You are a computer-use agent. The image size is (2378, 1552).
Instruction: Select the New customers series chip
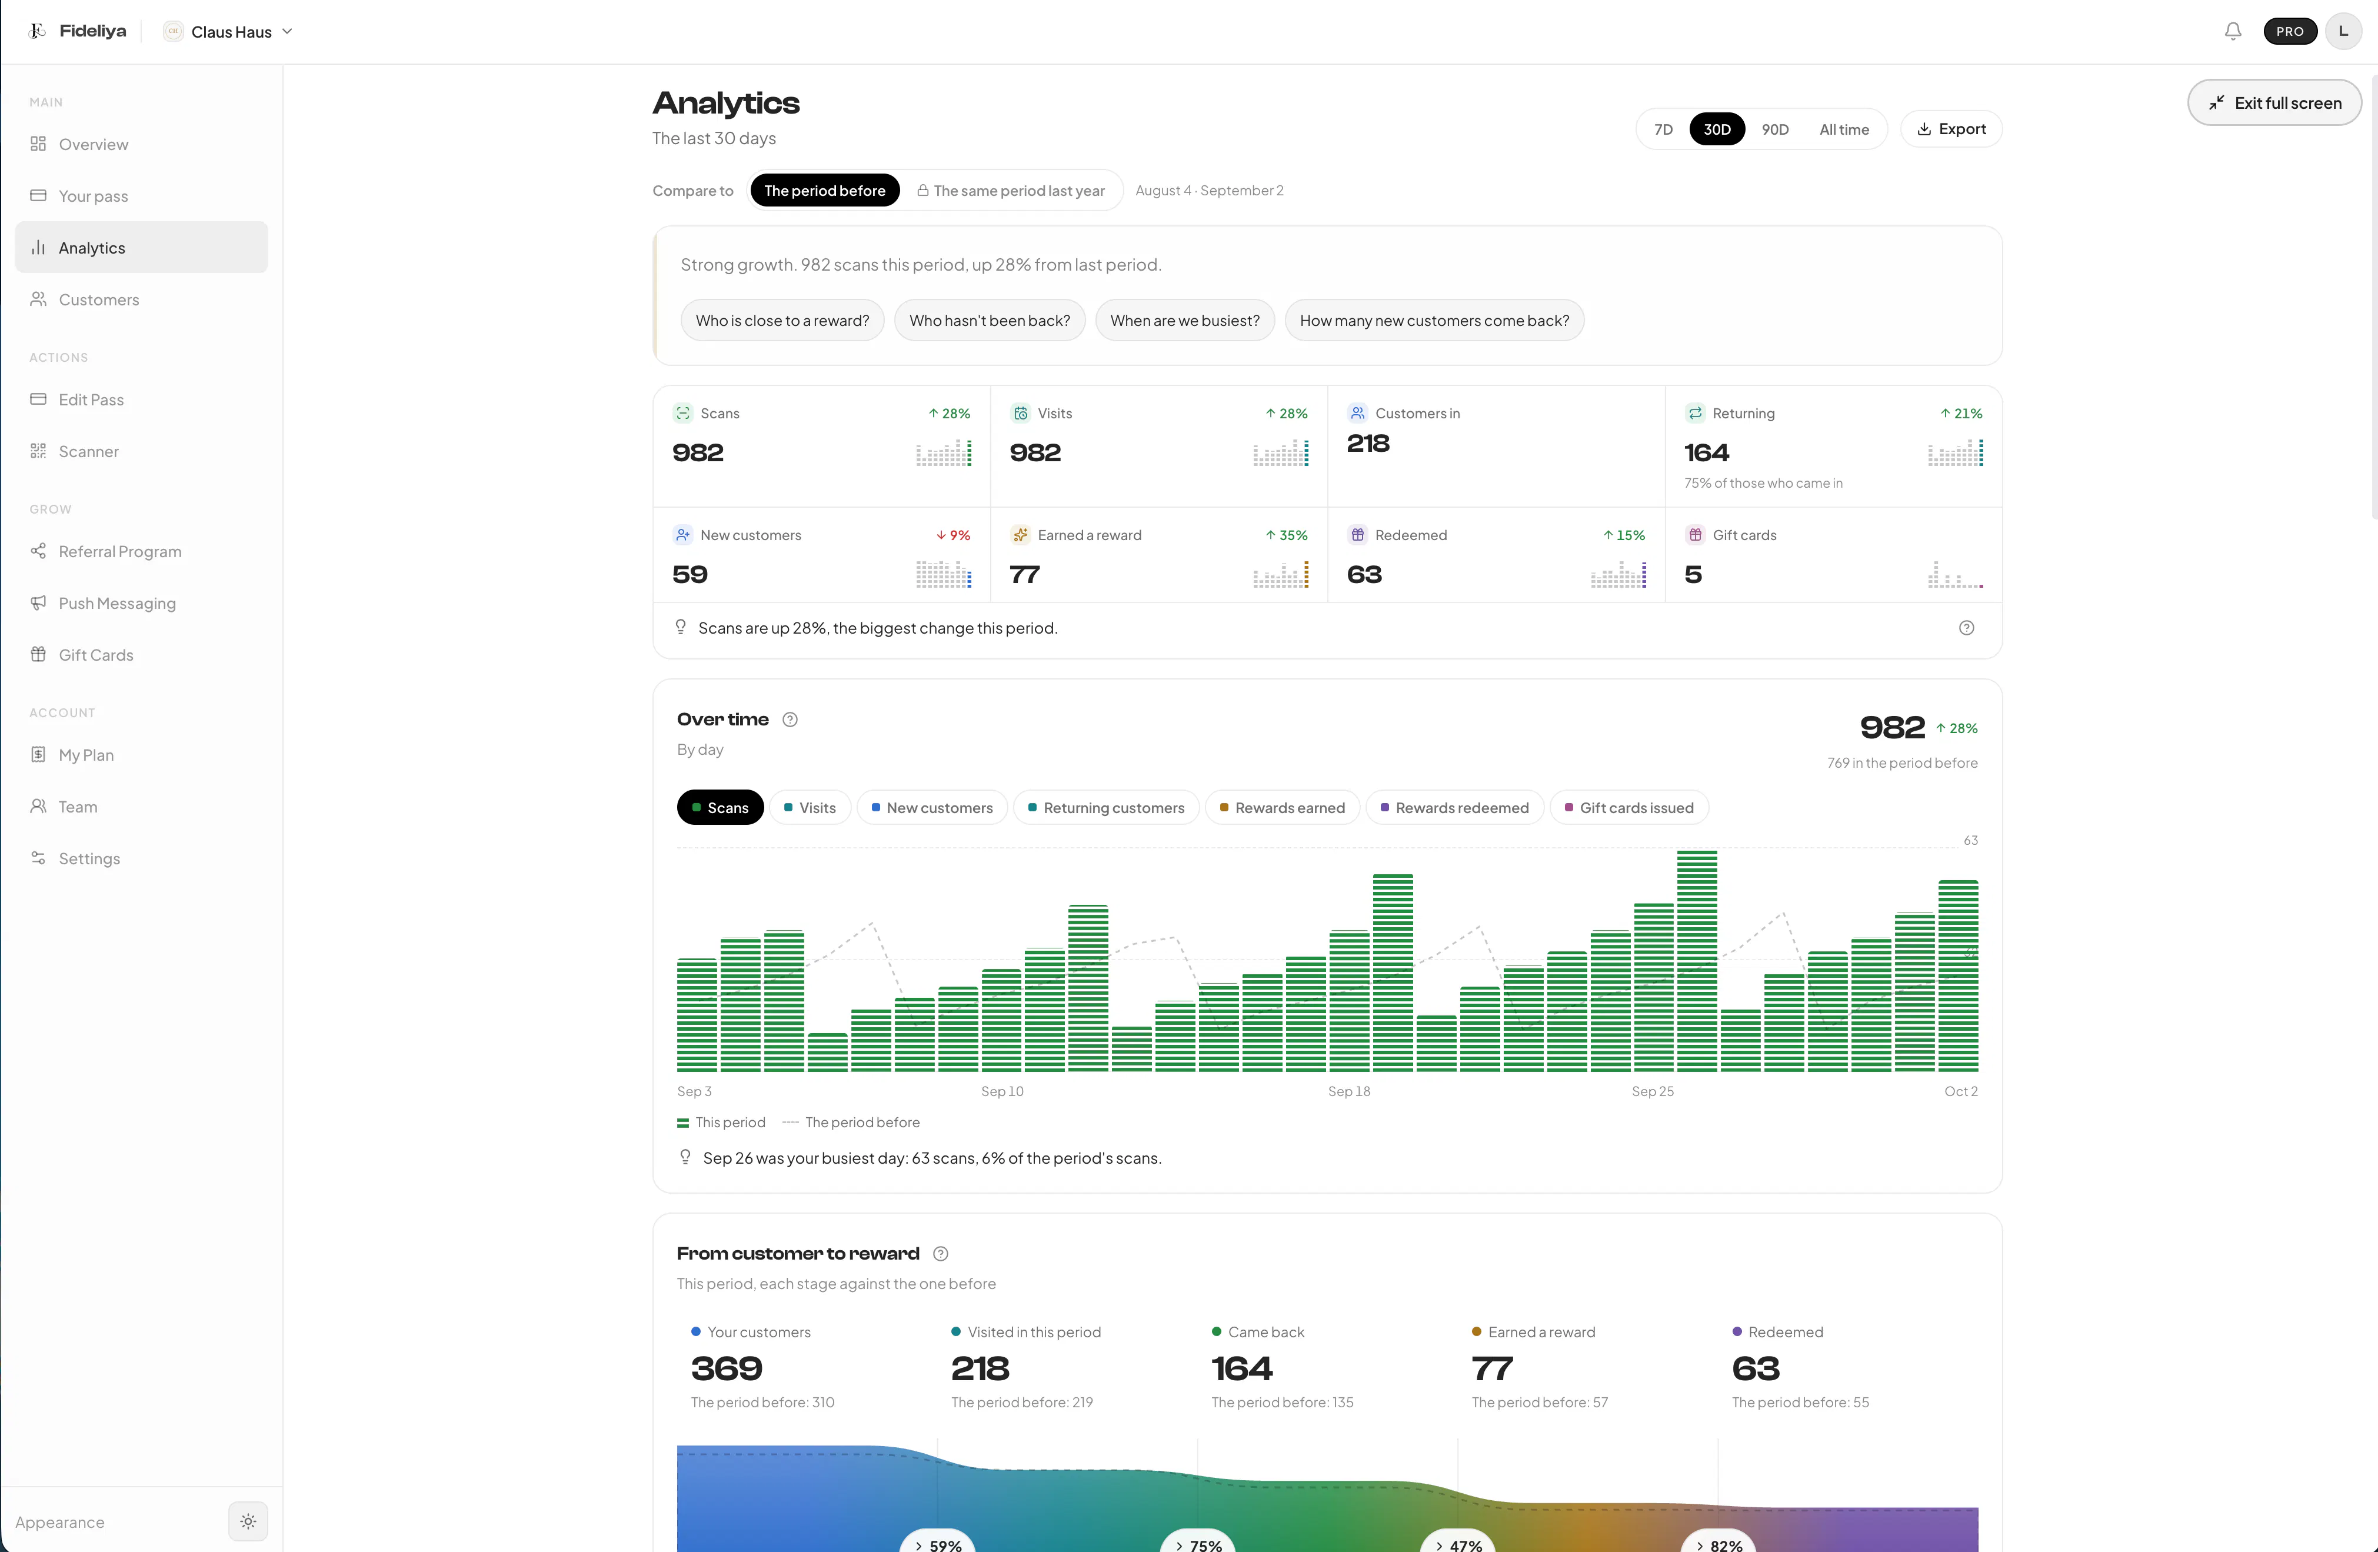932,808
